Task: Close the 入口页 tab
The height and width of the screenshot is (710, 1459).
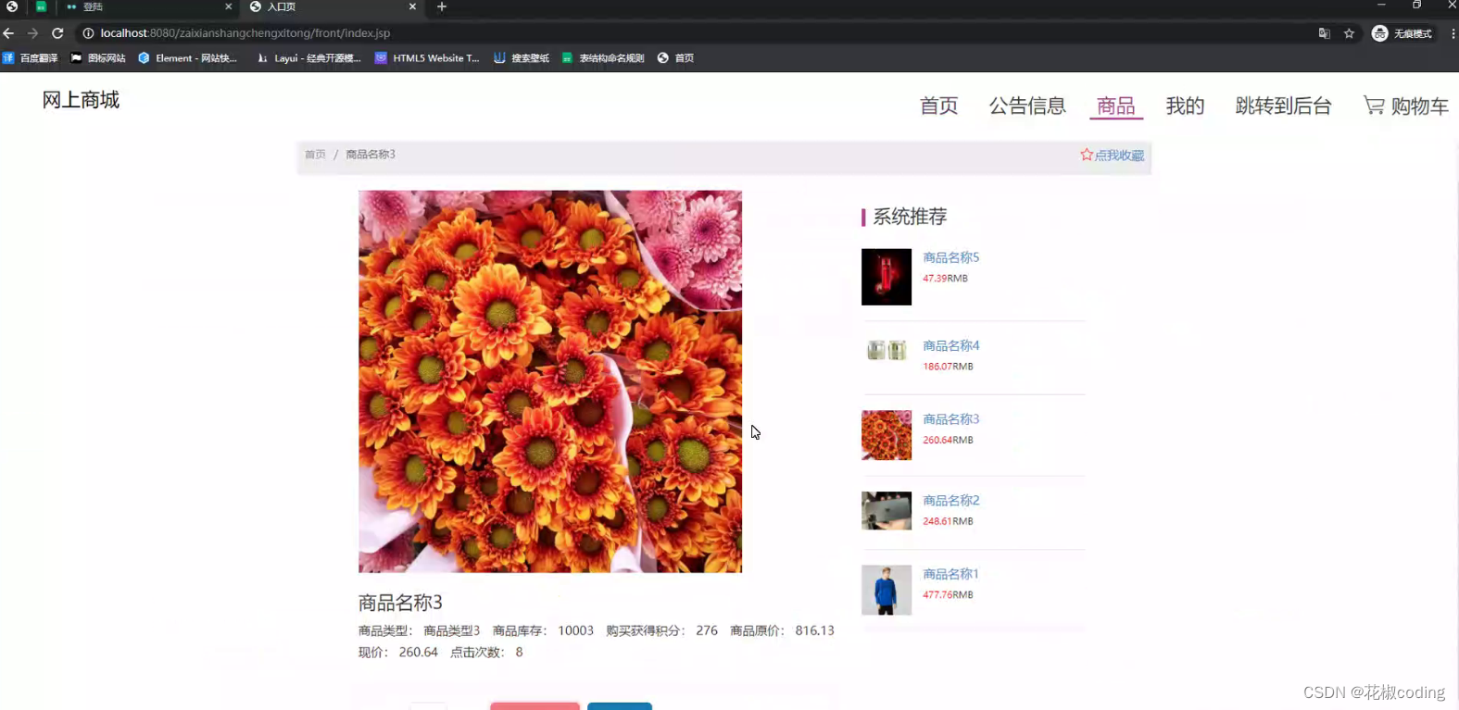Action: pyautogui.click(x=412, y=6)
